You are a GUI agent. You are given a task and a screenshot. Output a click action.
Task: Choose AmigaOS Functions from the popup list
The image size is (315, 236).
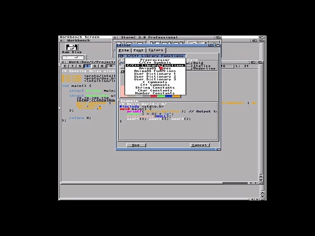pyautogui.click(x=155, y=71)
